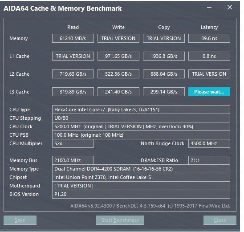Viewport: 244px width, 232px height.
Task: Select L2 Cache Copy 688.04 GB/s
Action: pyautogui.click(x=164, y=74)
